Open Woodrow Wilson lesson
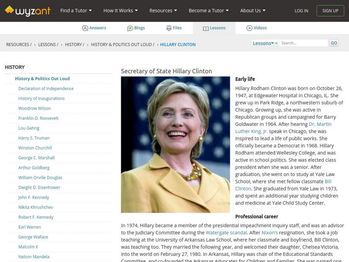 tap(34, 108)
